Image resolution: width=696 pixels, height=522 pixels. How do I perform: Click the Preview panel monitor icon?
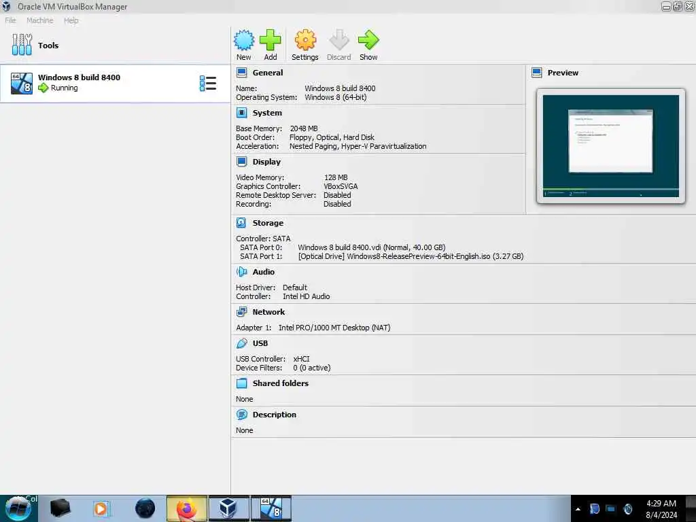pos(537,72)
